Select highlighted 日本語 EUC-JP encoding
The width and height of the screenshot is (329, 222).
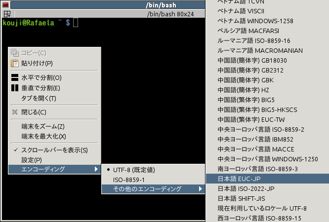click(268, 179)
